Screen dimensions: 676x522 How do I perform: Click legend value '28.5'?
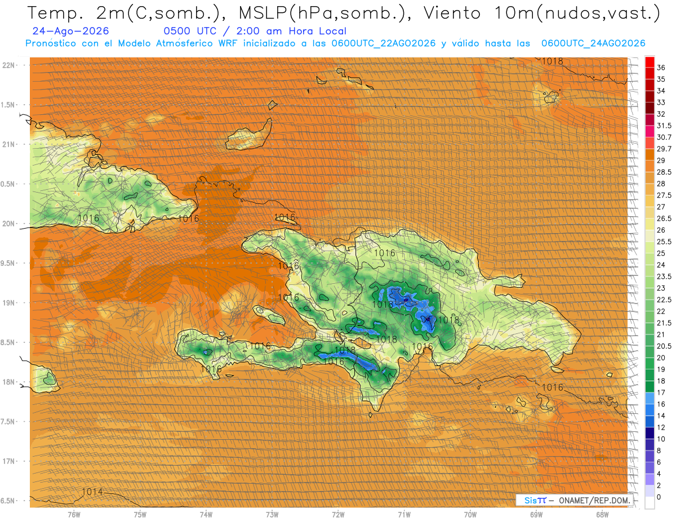[x=664, y=172]
